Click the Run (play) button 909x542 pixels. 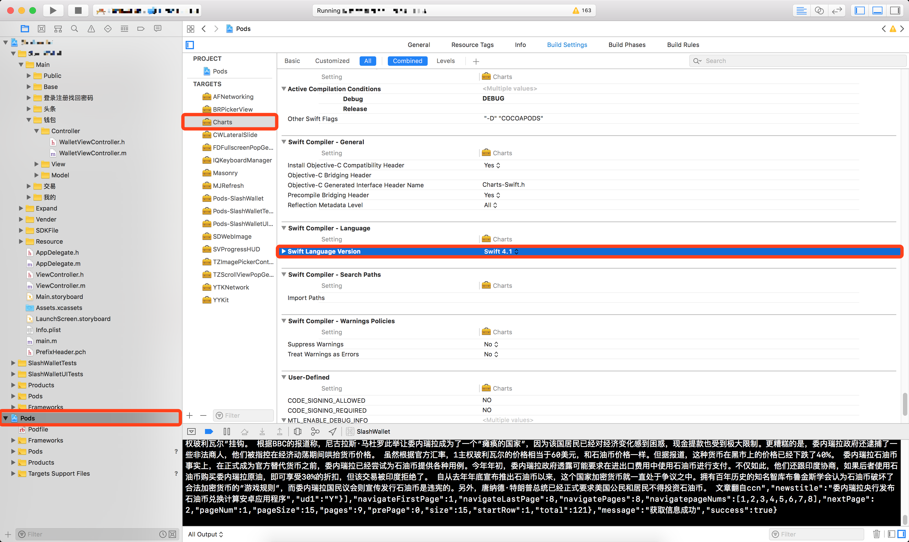pos(53,10)
